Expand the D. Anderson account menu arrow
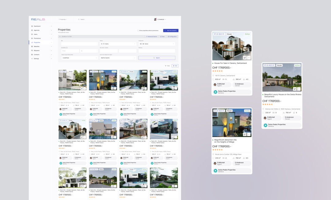 pyautogui.click(x=165, y=19)
